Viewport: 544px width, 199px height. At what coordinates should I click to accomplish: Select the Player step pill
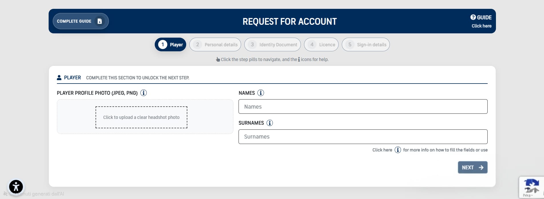click(170, 45)
